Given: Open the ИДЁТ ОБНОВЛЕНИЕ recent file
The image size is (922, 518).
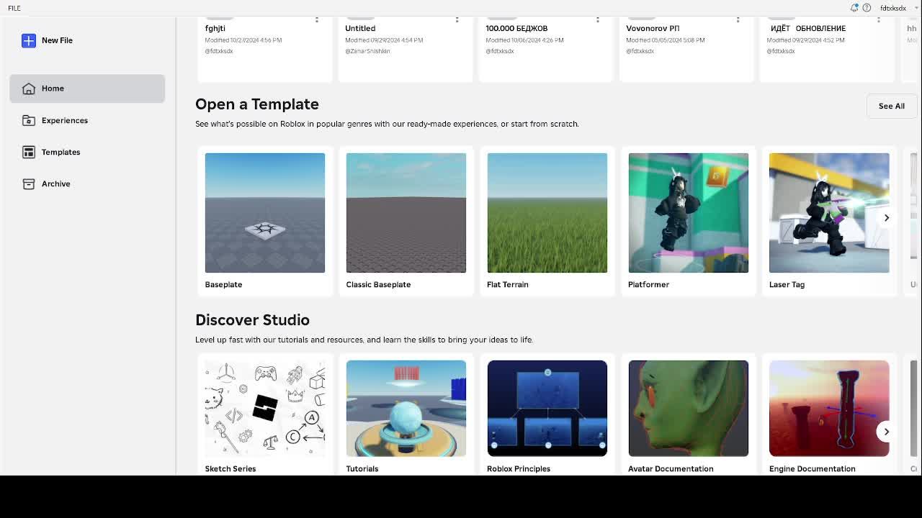Looking at the screenshot, I should (x=827, y=49).
